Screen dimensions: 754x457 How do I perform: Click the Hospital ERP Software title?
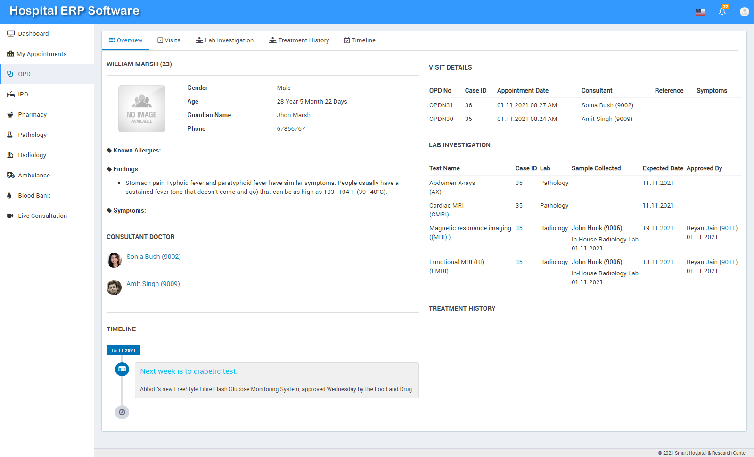[74, 11]
